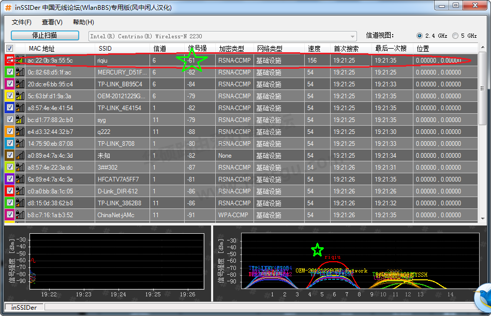This screenshot has height=316, width=491.
Task: Select signal icon of TP-LINK_8708 row
Action: 20,144
